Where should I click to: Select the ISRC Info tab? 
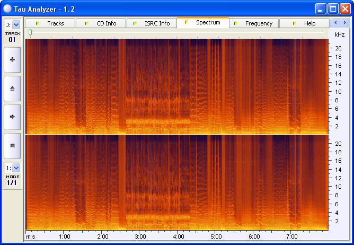coord(152,23)
